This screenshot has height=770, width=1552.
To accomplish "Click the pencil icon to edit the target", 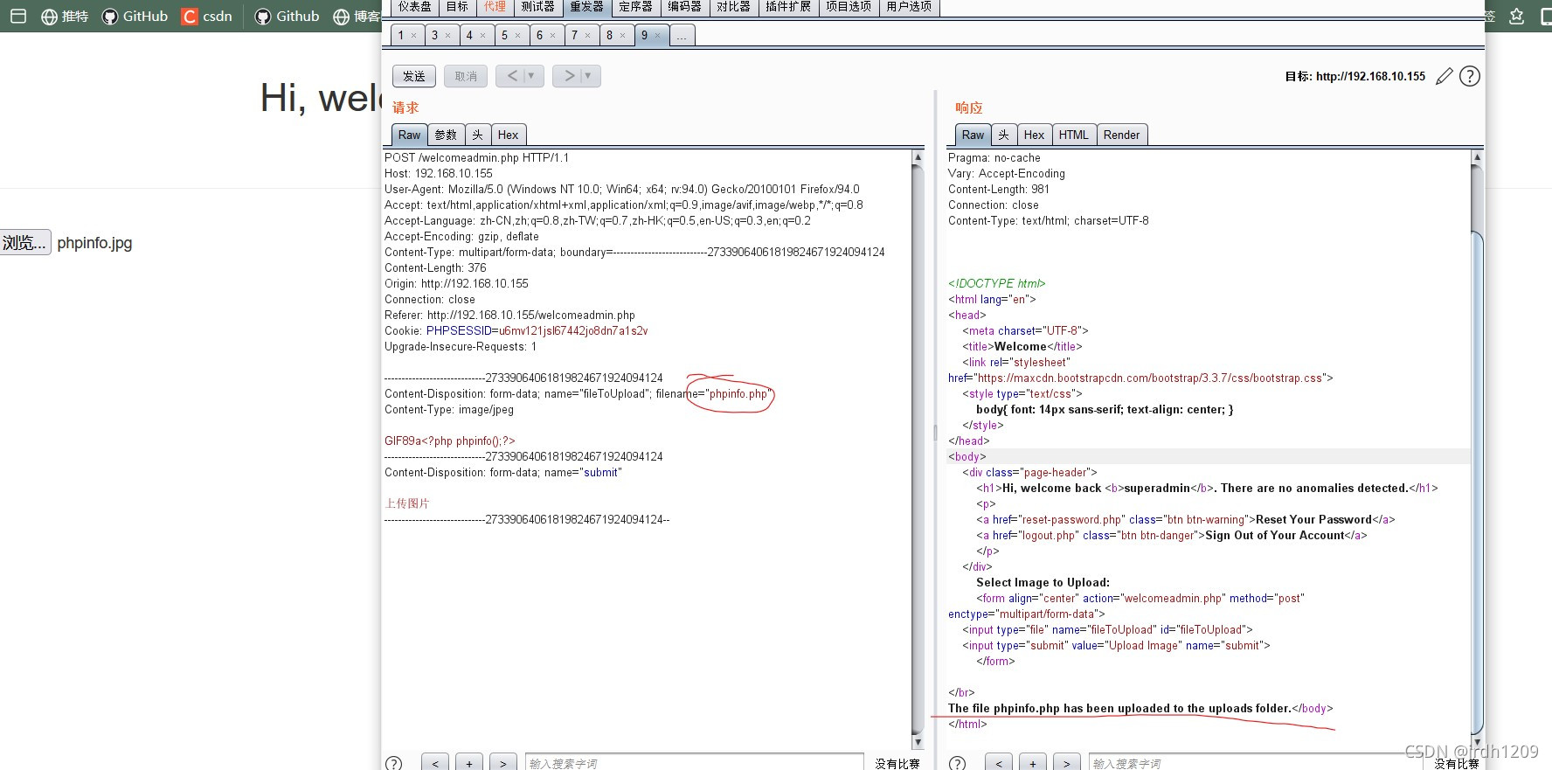I will click(1445, 76).
